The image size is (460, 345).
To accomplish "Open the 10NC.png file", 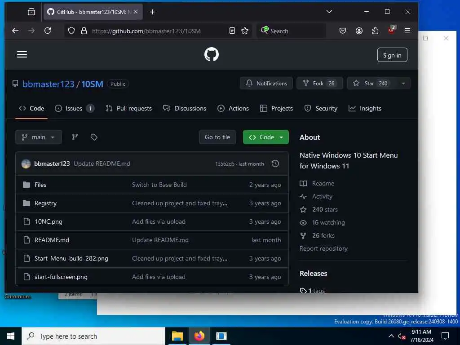I will coord(49,222).
